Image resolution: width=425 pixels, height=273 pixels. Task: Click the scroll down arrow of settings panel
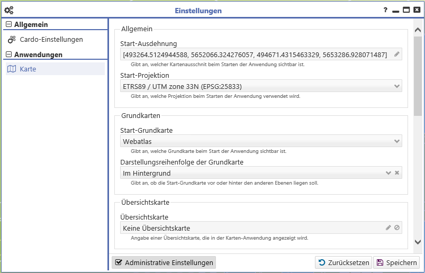418,242
